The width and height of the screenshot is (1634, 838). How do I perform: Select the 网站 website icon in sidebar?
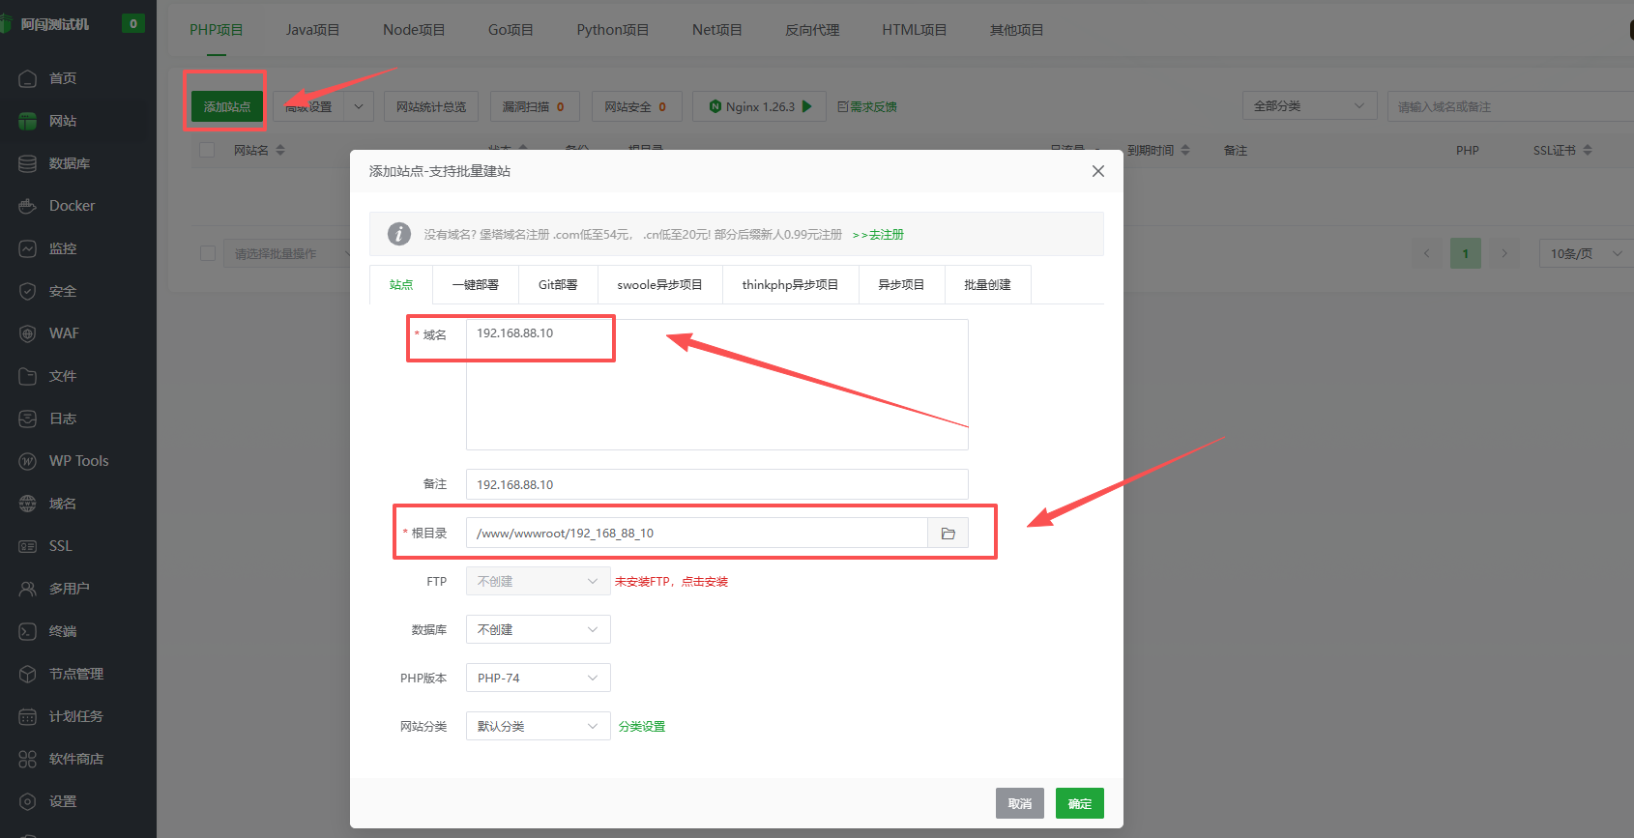pyautogui.click(x=28, y=121)
